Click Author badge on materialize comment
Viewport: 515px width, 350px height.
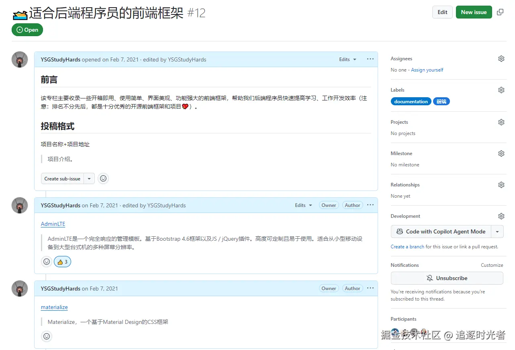coord(352,289)
